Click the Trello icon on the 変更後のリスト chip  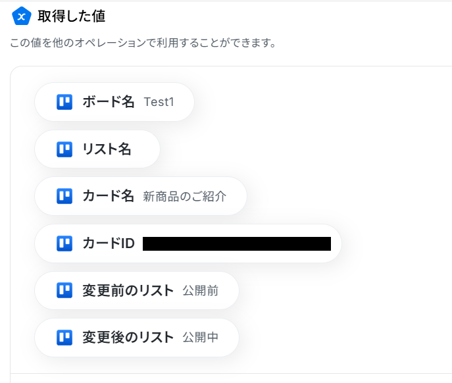(x=64, y=338)
